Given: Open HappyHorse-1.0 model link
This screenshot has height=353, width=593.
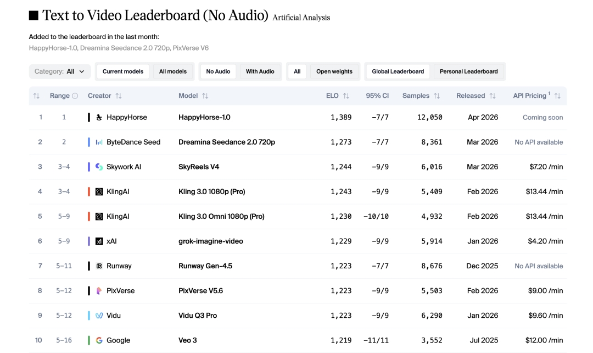Looking at the screenshot, I should point(204,117).
